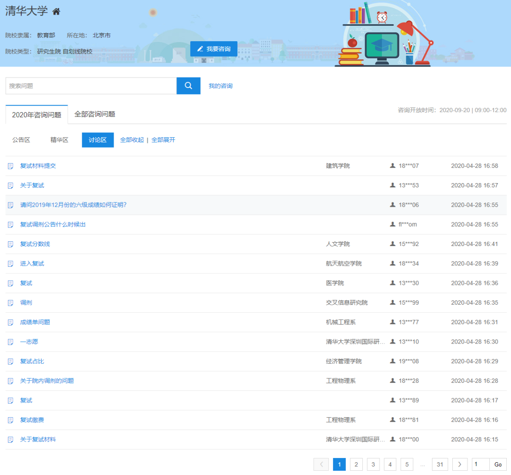Screen dimensions: 511x475
Task: Expand all questions with 全部展开
Action: tap(163, 140)
